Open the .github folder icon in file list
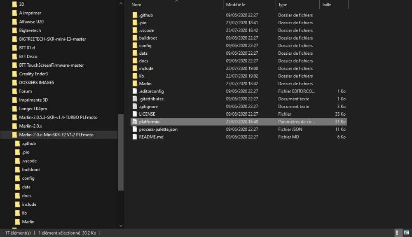The height and width of the screenshot is (237, 412). coord(135,15)
